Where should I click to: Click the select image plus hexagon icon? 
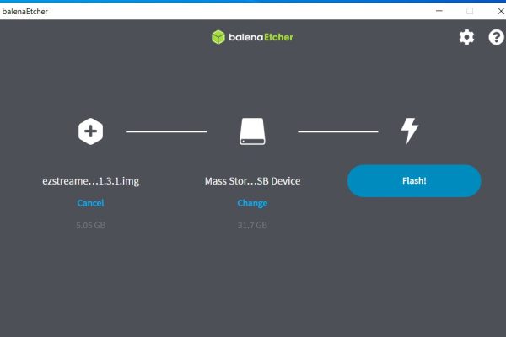pyautogui.click(x=91, y=131)
